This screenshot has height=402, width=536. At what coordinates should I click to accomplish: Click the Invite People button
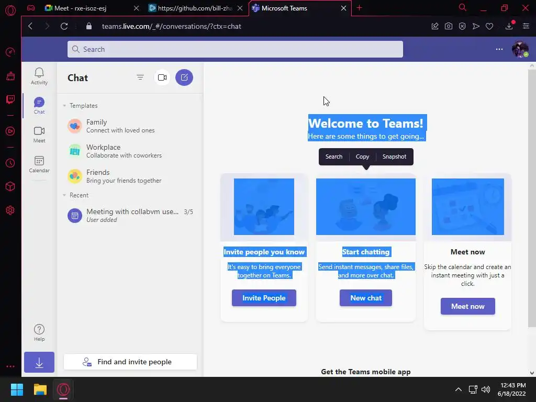[x=264, y=298]
